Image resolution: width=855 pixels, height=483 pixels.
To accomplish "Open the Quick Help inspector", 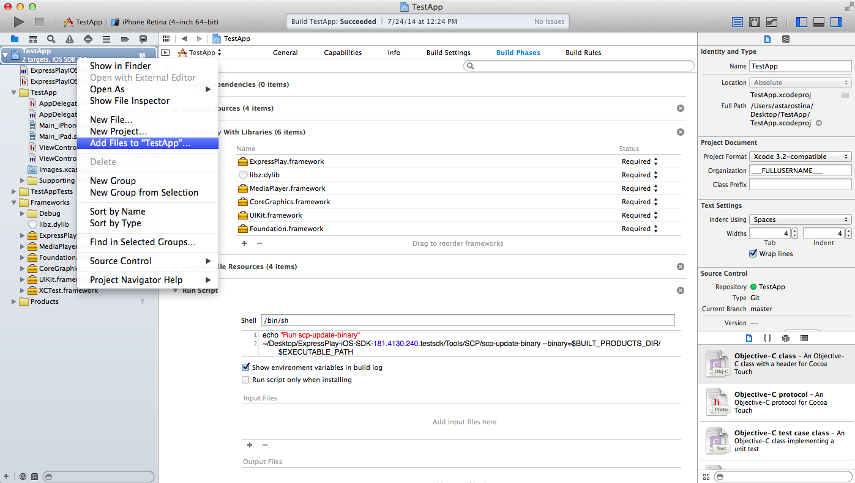I will [x=786, y=39].
